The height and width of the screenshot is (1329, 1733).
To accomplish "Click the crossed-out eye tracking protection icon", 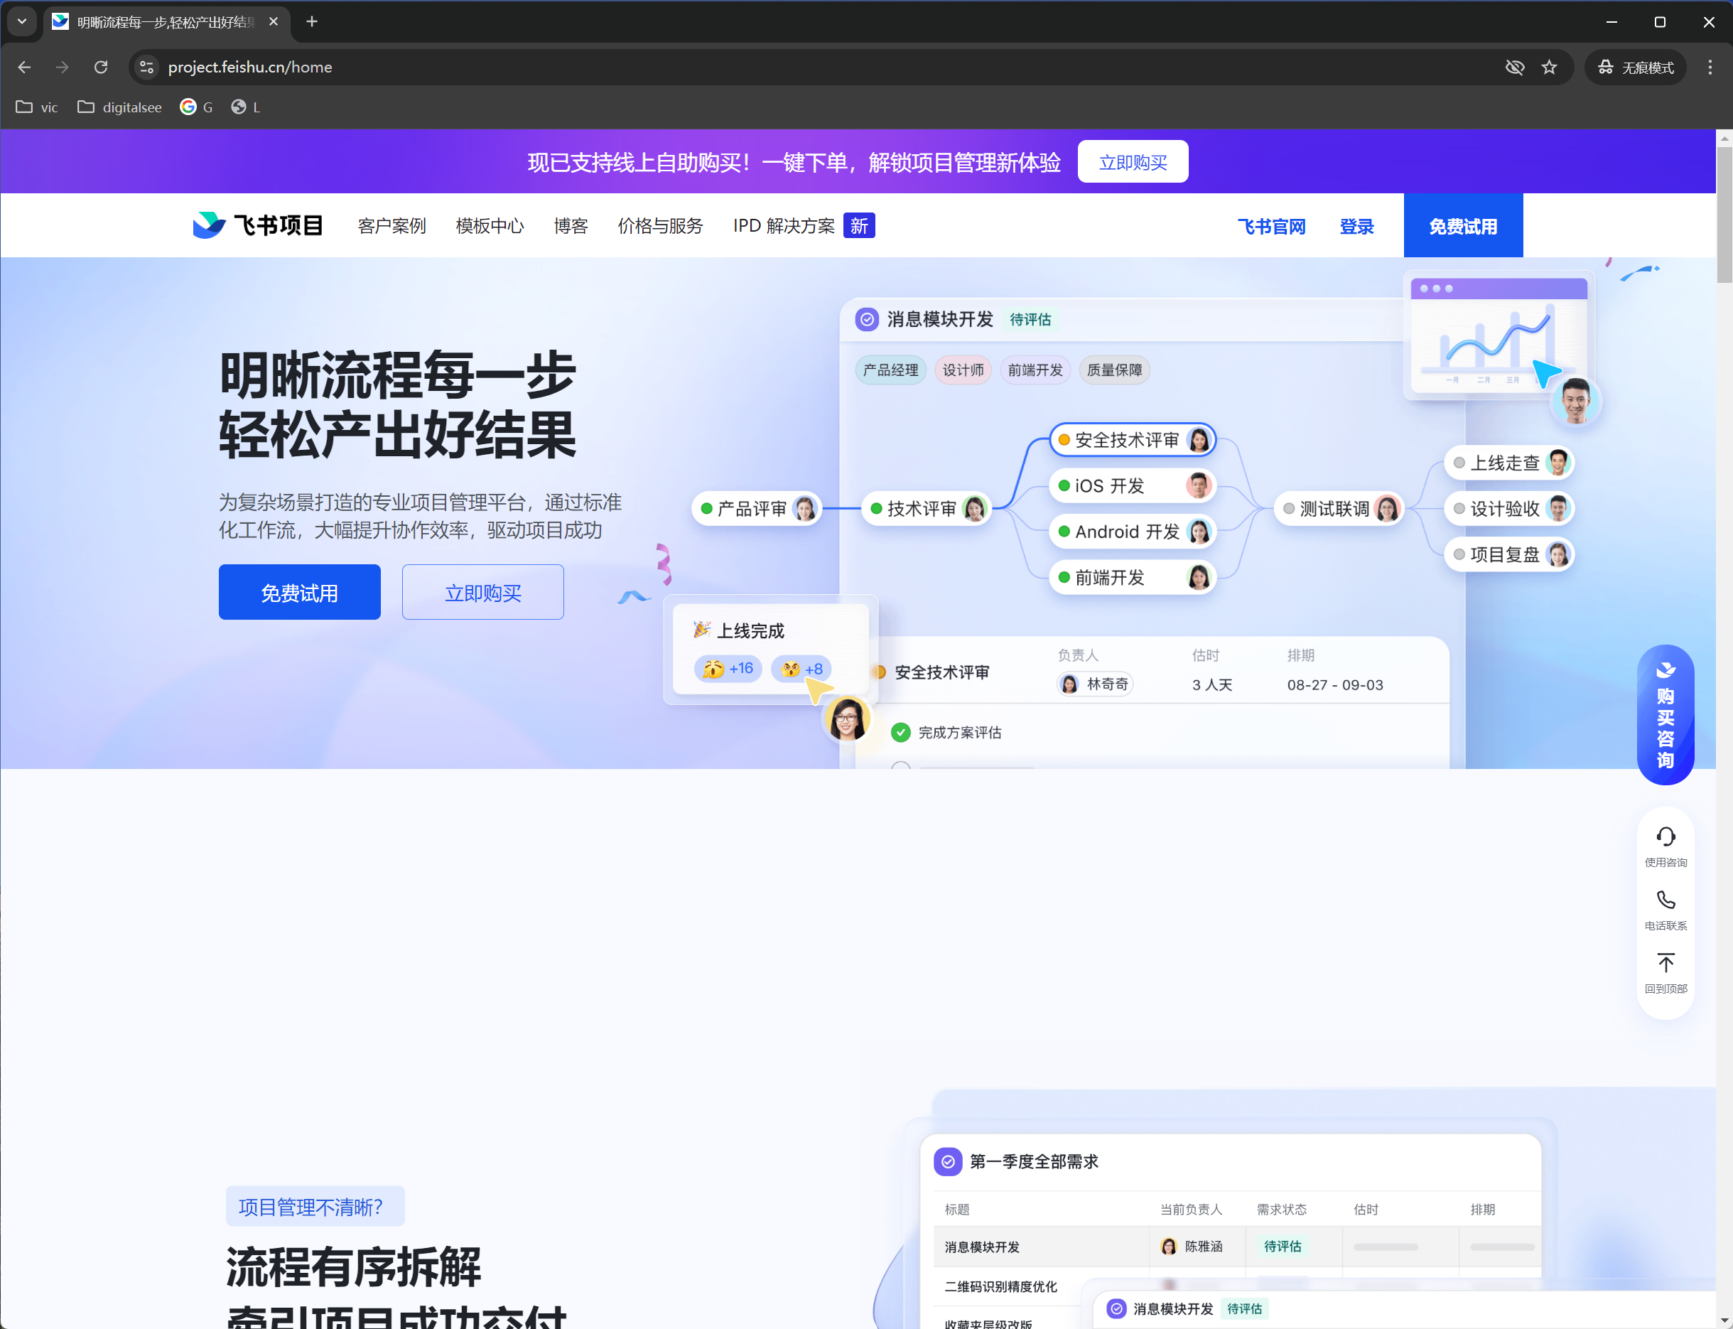I will click(x=1514, y=68).
